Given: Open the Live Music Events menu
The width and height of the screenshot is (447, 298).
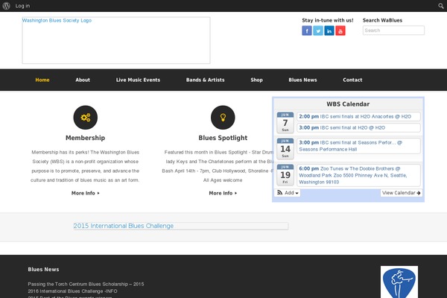Looking at the screenshot, I should 138,80.
